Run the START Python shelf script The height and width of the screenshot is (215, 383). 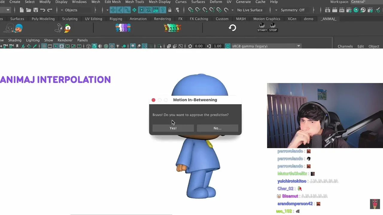(x=262, y=27)
